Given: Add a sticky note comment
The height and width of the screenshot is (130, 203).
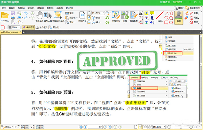Looking at the screenshot, I should point(152,13).
